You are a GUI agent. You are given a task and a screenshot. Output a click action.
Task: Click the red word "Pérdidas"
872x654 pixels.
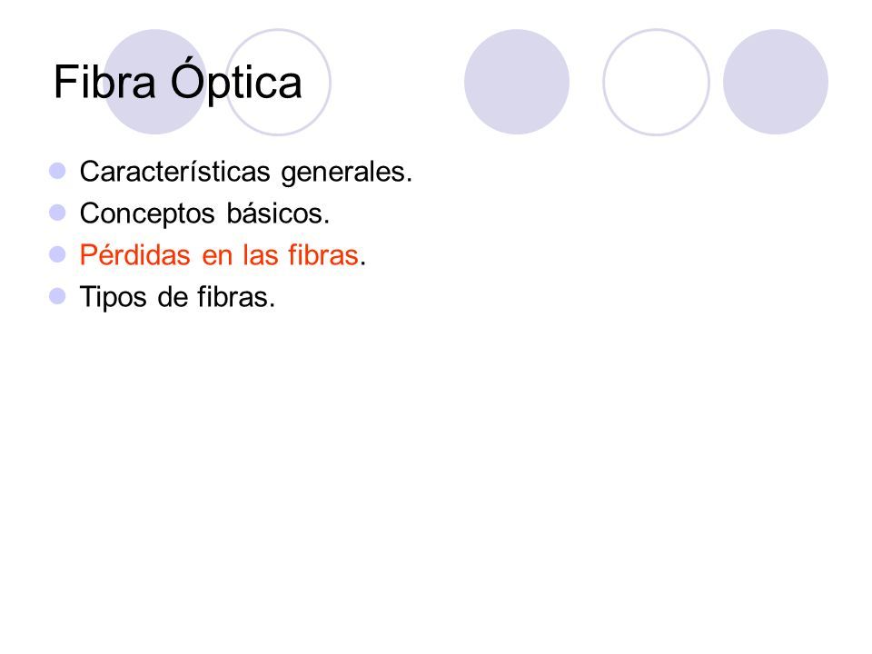click(135, 254)
